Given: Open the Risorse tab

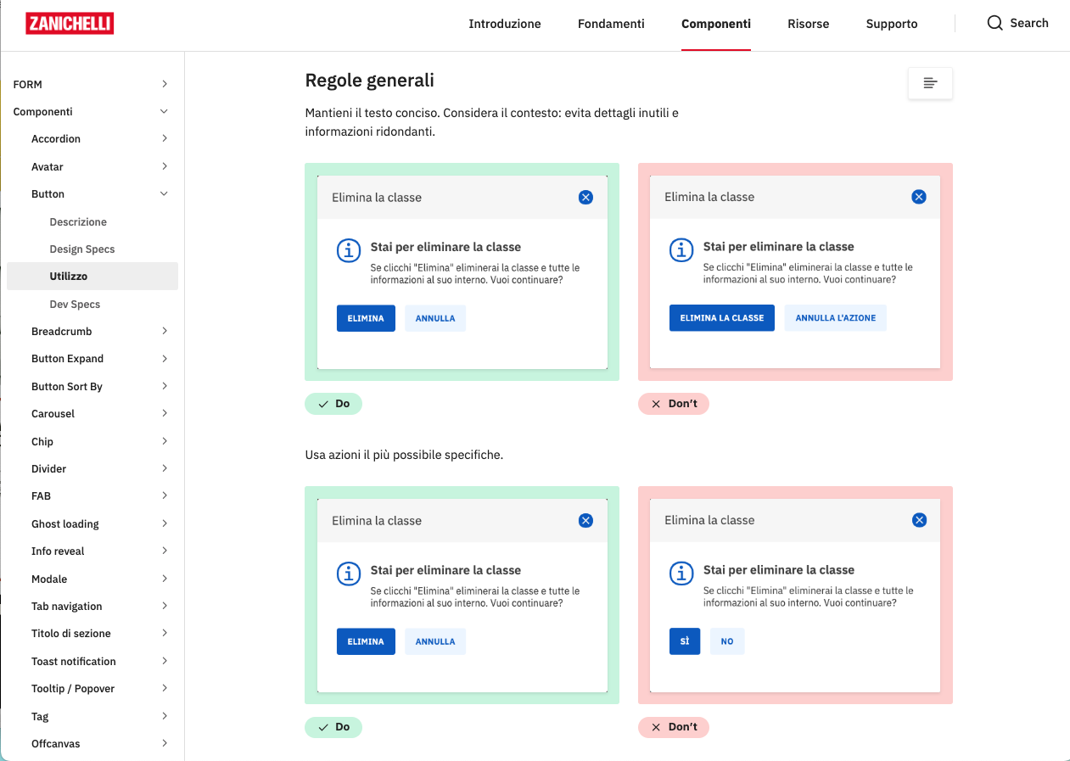Looking at the screenshot, I should click(x=808, y=24).
